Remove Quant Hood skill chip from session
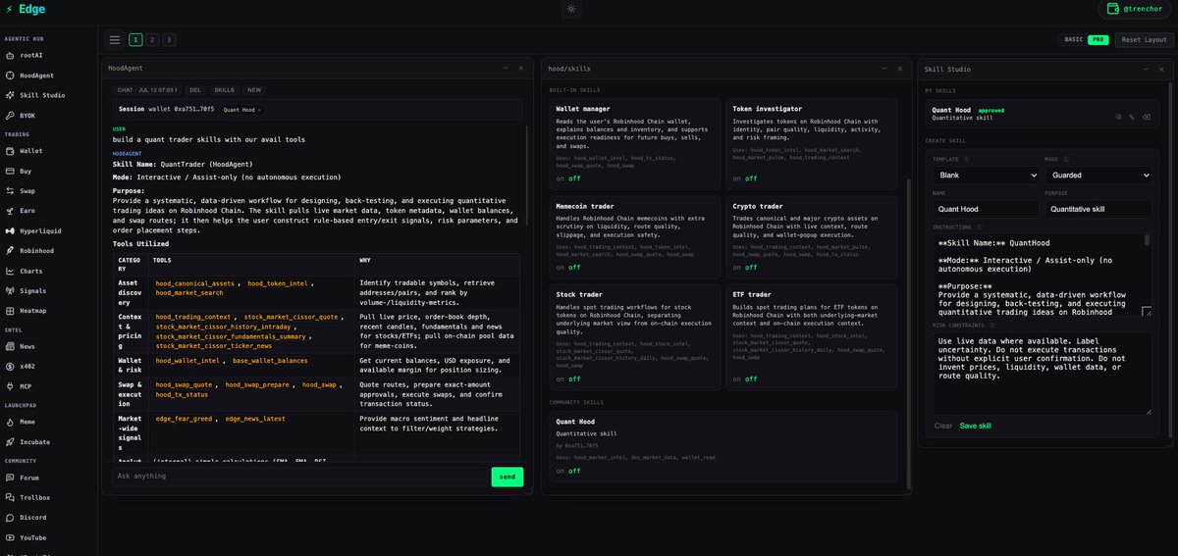 point(260,110)
